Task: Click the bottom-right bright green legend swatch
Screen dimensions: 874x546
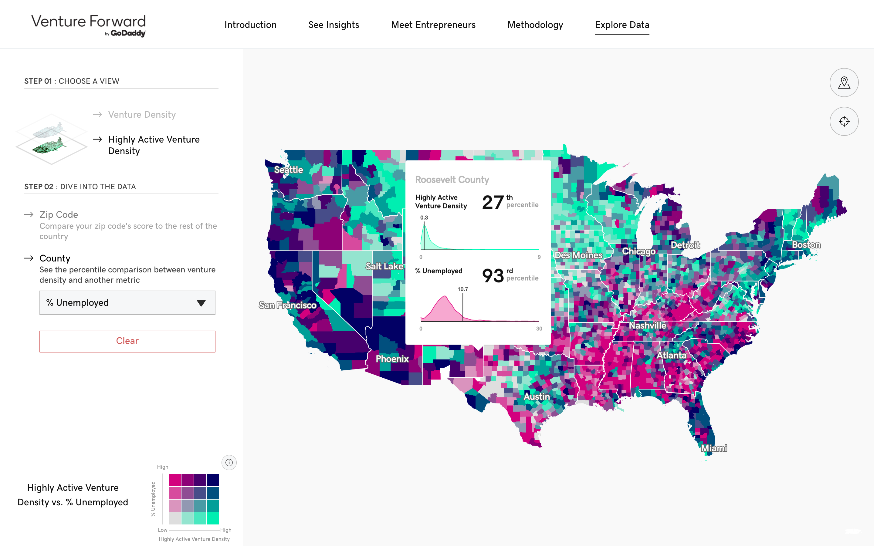Action: coord(213,518)
